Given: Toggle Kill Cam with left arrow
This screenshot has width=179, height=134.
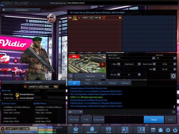Looking at the screenshot, I should click(x=119, y=74).
